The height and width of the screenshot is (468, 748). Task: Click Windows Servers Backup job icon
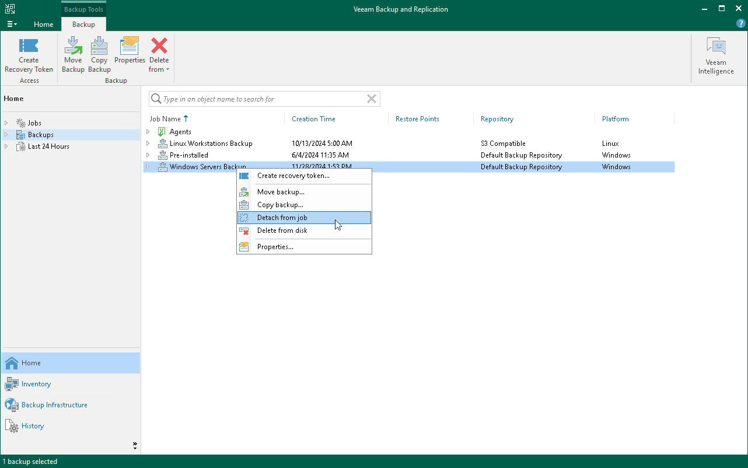click(x=162, y=167)
